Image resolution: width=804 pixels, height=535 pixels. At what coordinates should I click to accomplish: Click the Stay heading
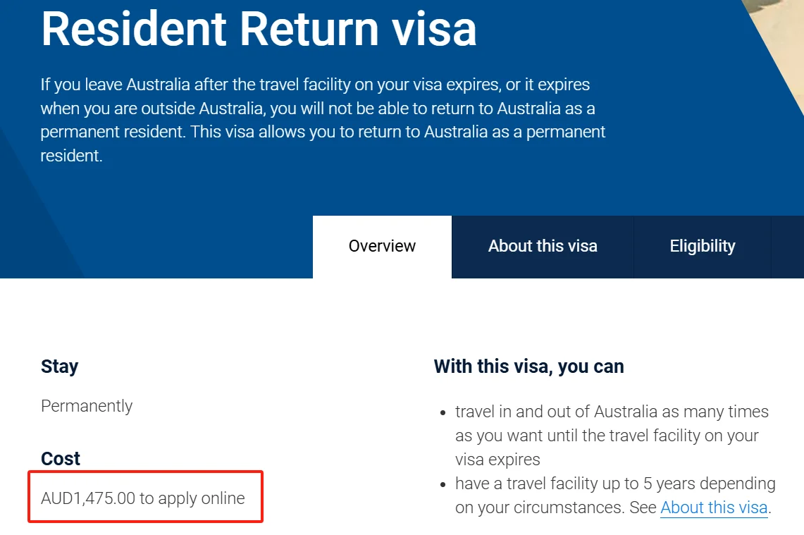59,367
